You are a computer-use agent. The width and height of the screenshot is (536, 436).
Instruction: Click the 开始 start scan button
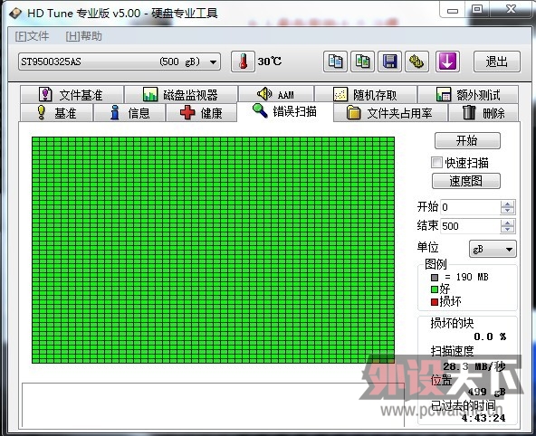[467, 140]
